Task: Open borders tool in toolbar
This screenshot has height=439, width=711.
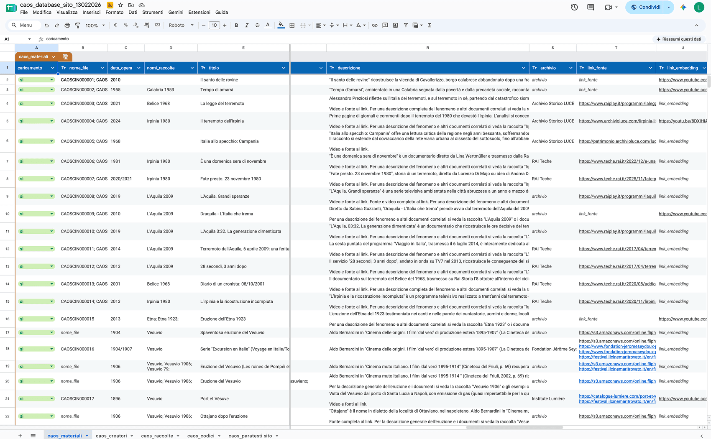Action: click(x=292, y=26)
